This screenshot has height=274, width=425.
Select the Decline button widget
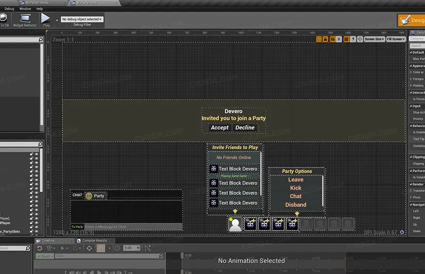(x=245, y=128)
